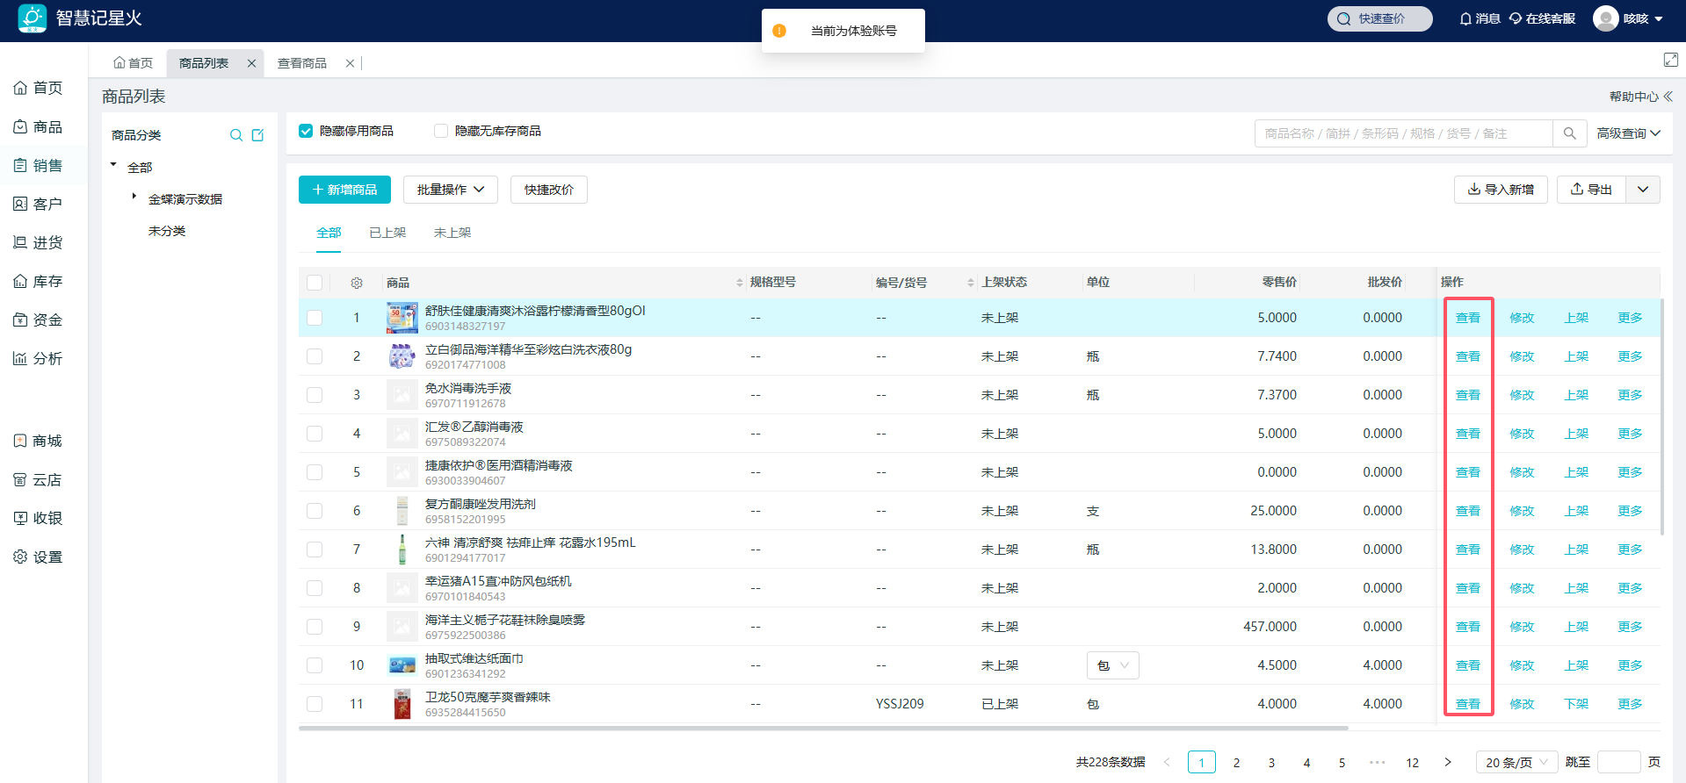Viewport: 1686px width, 783px height.
Task: Open 批量操作 dropdown
Action: pos(451,190)
